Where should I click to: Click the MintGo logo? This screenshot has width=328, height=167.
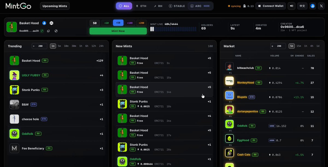(18, 6)
